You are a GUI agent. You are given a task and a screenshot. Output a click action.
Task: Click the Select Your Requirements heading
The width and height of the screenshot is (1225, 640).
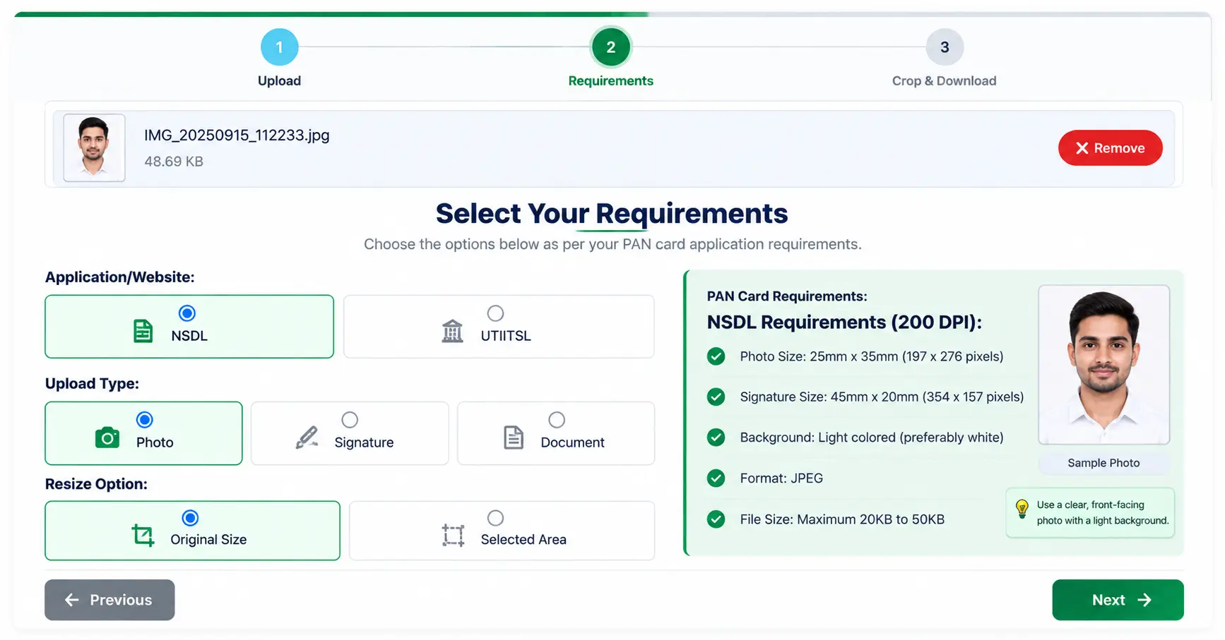tap(612, 214)
